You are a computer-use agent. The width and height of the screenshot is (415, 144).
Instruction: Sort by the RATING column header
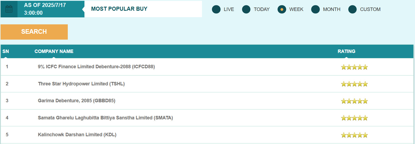(346, 51)
